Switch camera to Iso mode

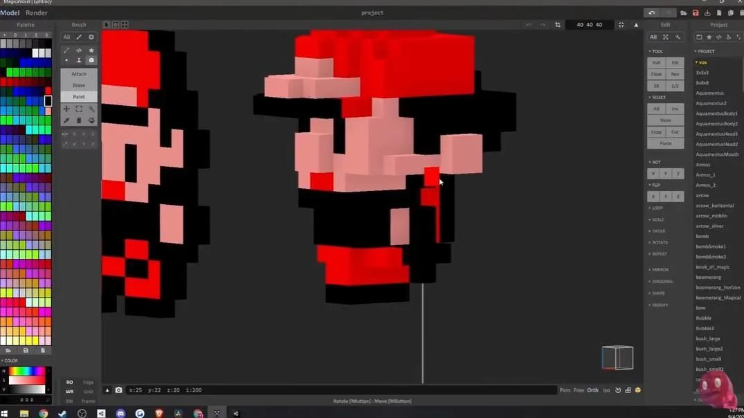pos(606,390)
